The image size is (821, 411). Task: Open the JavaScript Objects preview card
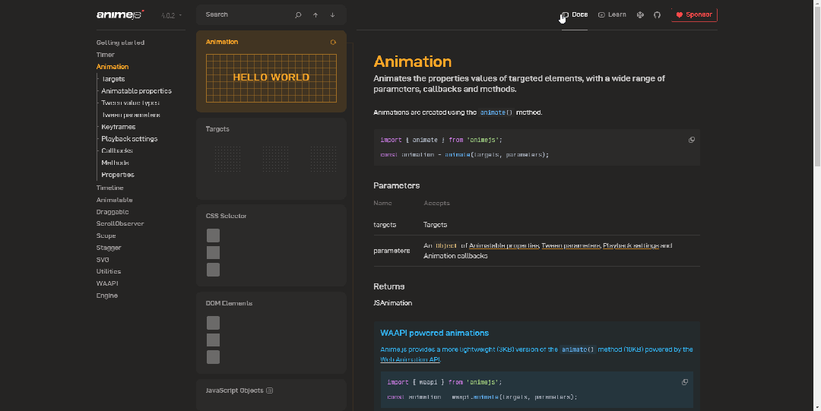[x=271, y=395]
